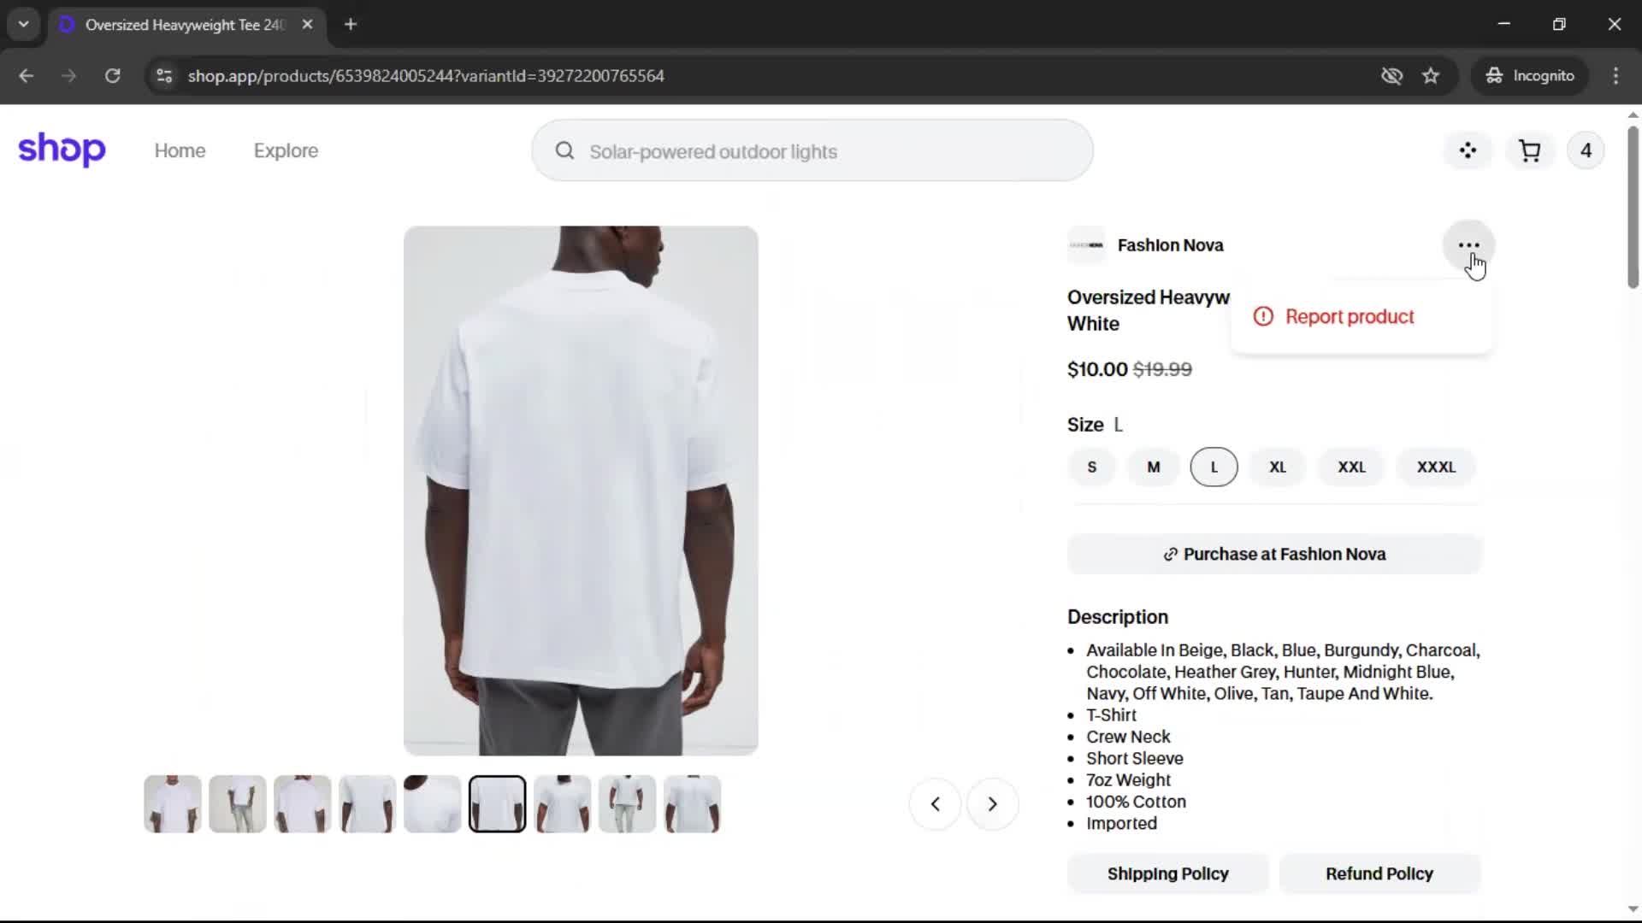Click the Fashion Nova store logo

(x=1086, y=245)
